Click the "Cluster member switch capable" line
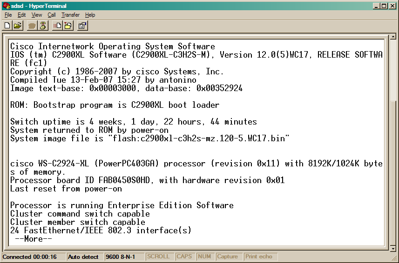The image size is (399, 263). [x=78, y=222]
